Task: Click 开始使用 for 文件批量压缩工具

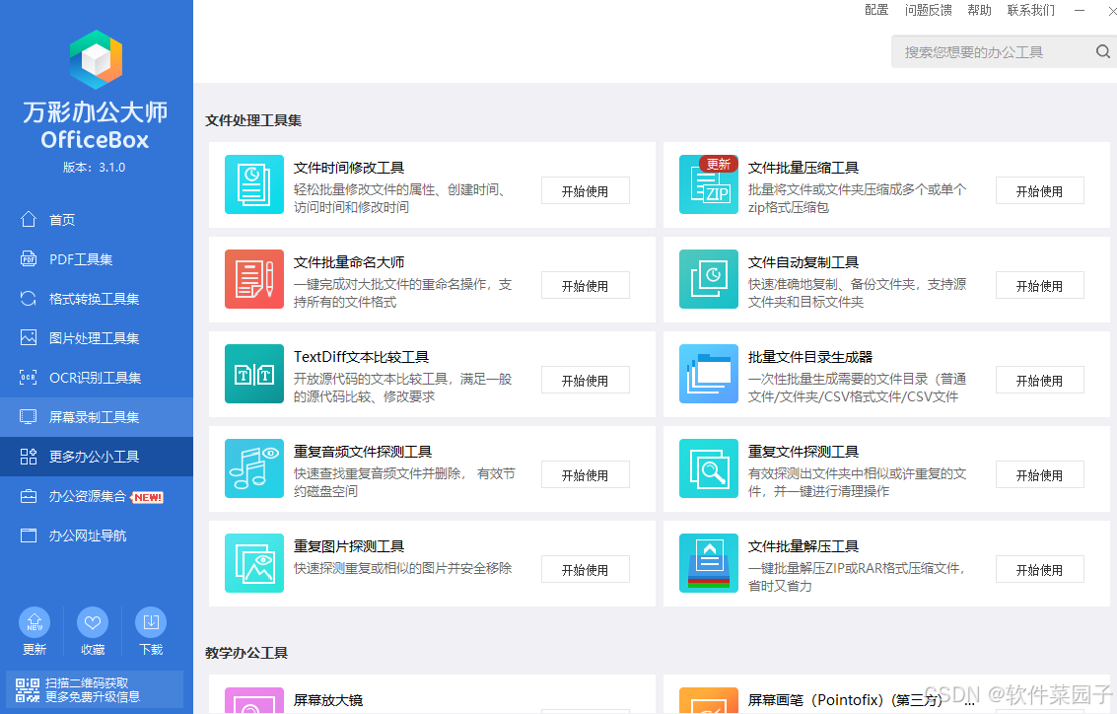Action: tap(1039, 191)
